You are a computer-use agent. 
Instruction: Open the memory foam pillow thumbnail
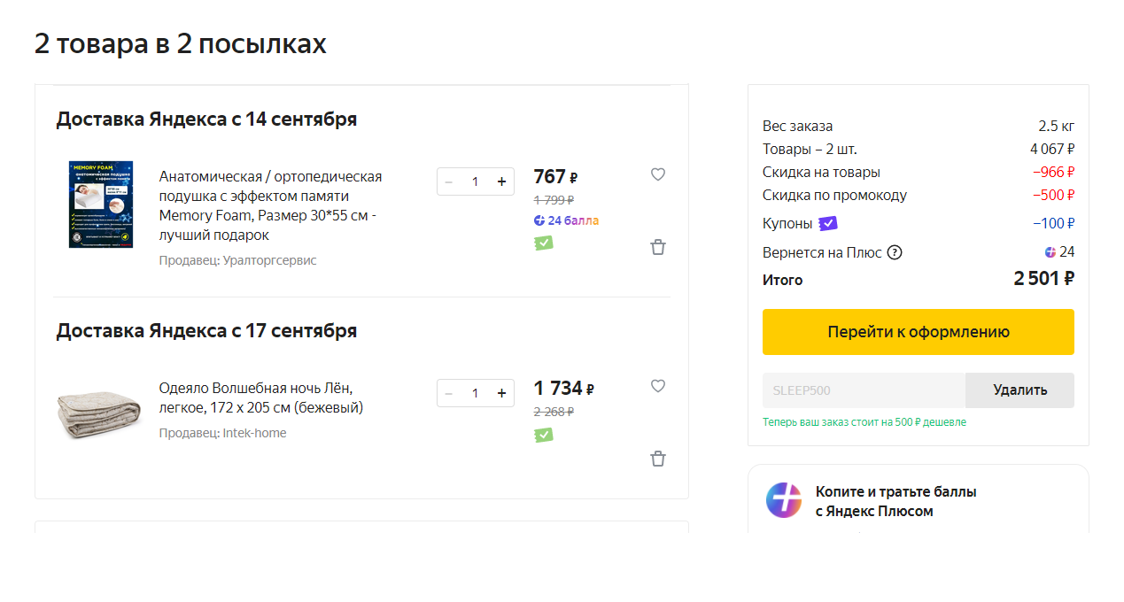point(101,205)
